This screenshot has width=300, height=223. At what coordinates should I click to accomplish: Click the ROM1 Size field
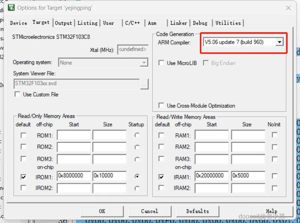(x=109, y=135)
